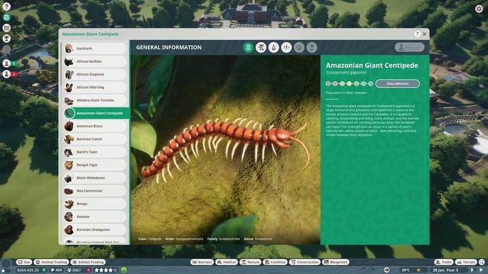Open the Paths tool
This screenshot has height=274, width=488.
[444, 262]
